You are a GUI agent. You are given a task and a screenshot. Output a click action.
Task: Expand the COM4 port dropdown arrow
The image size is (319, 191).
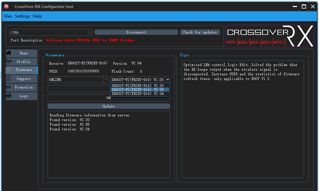point(90,32)
